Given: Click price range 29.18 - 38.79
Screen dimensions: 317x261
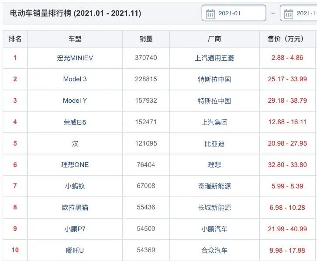Looking at the screenshot, I should pos(287,101).
